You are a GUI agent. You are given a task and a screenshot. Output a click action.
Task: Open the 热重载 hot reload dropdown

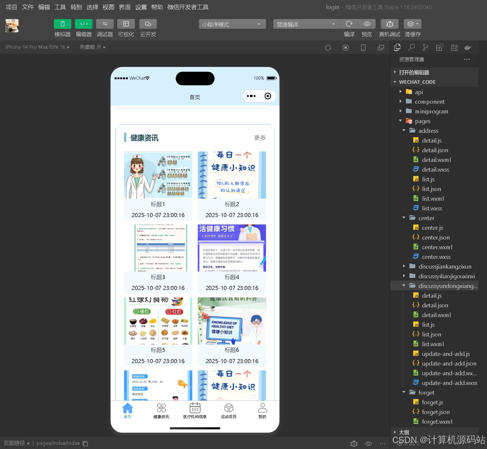click(93, 47)
